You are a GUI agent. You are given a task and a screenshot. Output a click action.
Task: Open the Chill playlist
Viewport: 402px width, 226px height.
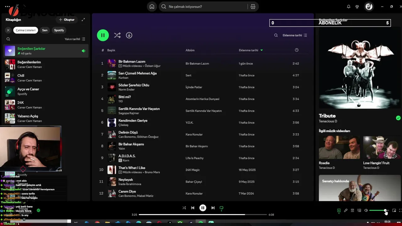click(46, 78)
